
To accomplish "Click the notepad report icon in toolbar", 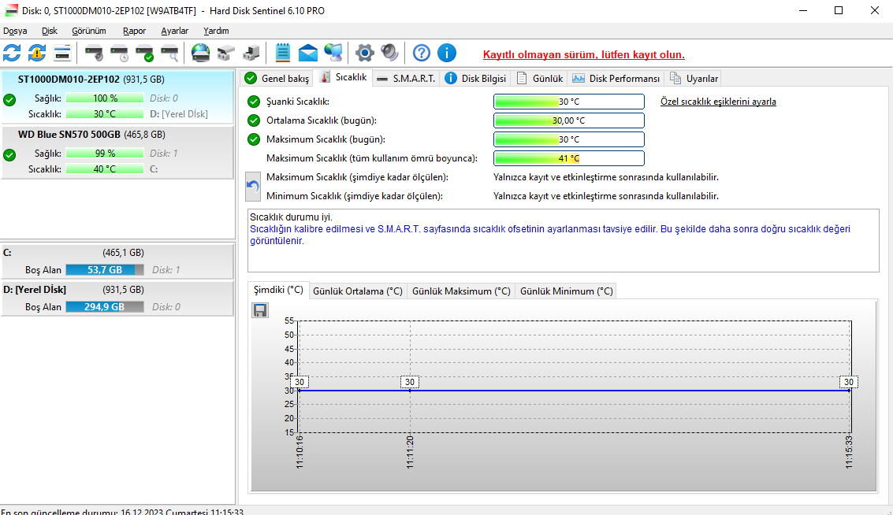I will (283, 54).
